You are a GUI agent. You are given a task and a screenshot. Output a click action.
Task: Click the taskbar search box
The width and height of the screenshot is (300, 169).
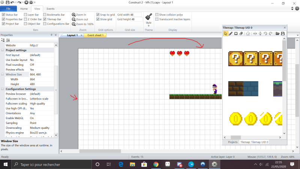pyautogui.click(x=51, y=164)
